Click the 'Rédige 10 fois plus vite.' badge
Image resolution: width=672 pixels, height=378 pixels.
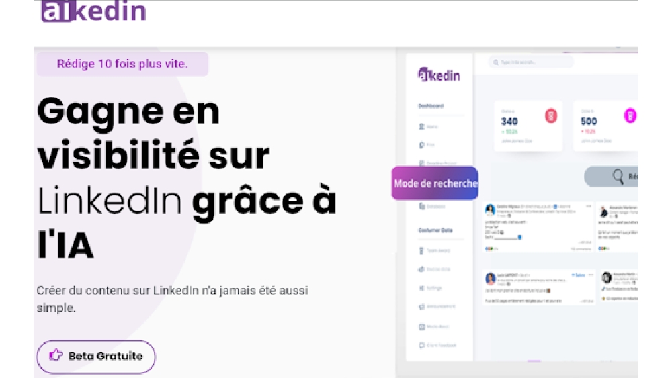122,64
